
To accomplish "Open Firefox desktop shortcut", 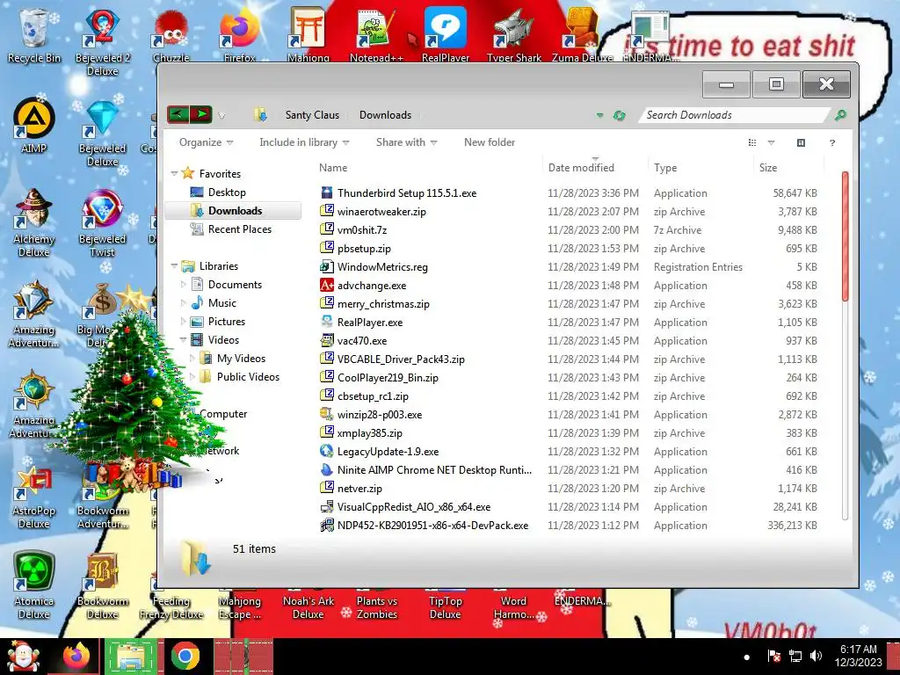I will click(x=239, y=35).
